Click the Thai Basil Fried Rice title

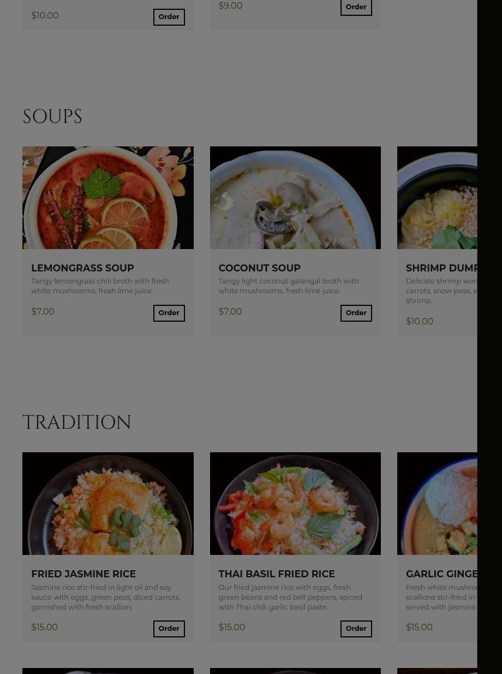pyautogui.click(x=277, y=574)
